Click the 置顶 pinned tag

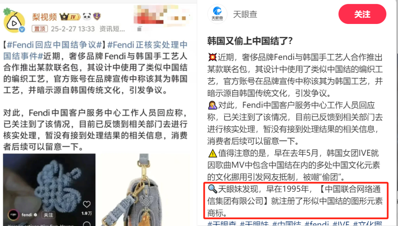(x=40, y=29)
